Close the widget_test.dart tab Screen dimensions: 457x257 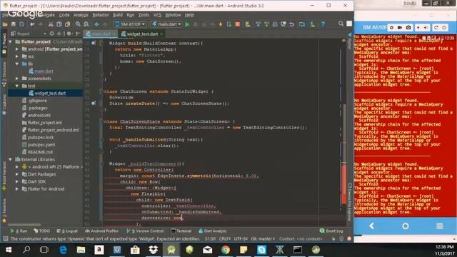161,34
